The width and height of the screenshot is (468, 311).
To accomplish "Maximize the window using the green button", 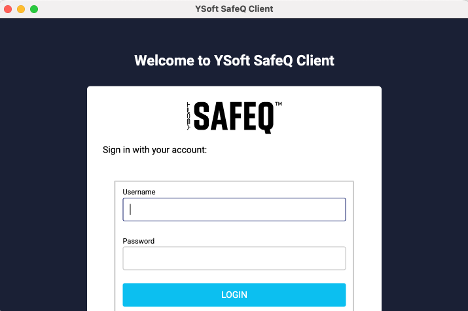I will pos(34,9).
